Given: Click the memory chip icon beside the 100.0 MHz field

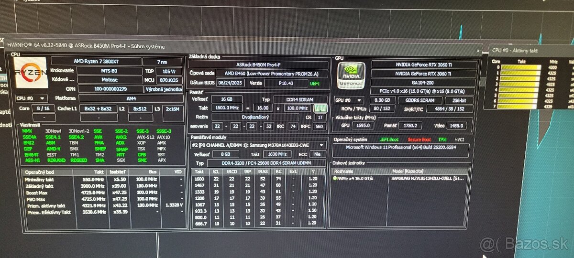Looking at the screenshot, I should pyautogui.click(x=320, y=108).
